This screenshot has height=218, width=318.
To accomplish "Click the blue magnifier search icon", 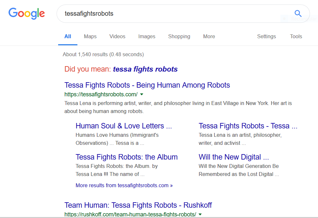I will tap(298, 13).
